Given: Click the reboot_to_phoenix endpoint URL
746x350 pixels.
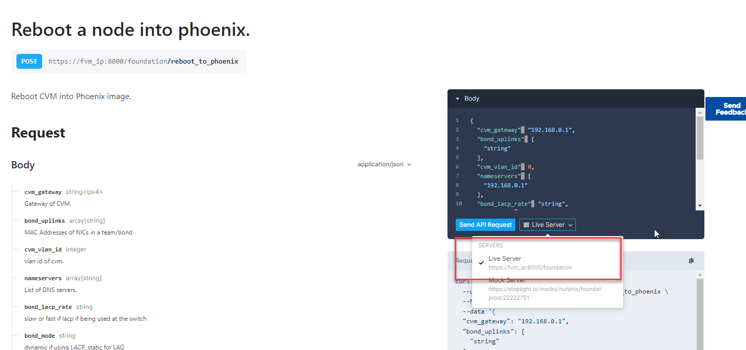Looking at the screenshot, I should 144,61.
